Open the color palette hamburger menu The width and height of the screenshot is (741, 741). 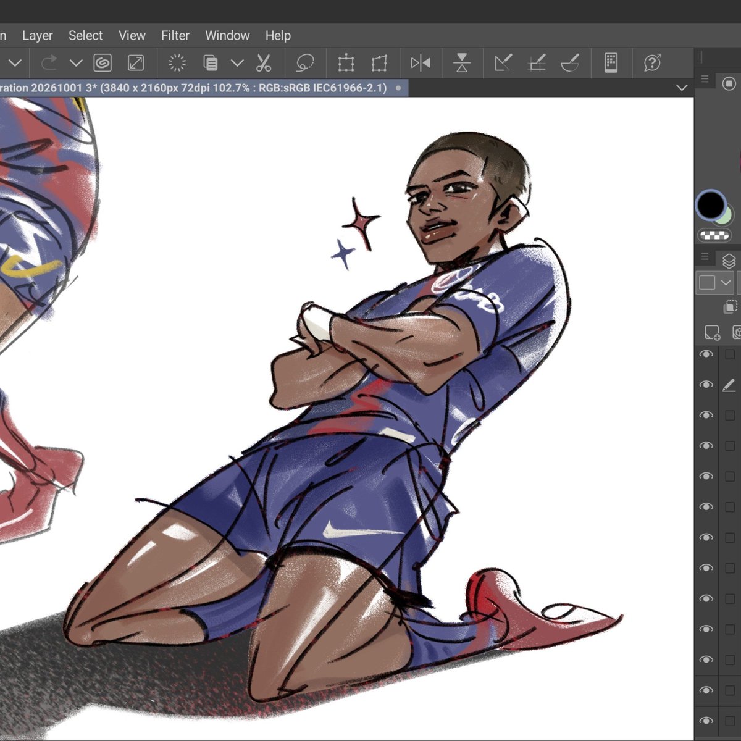pos(705,79)
